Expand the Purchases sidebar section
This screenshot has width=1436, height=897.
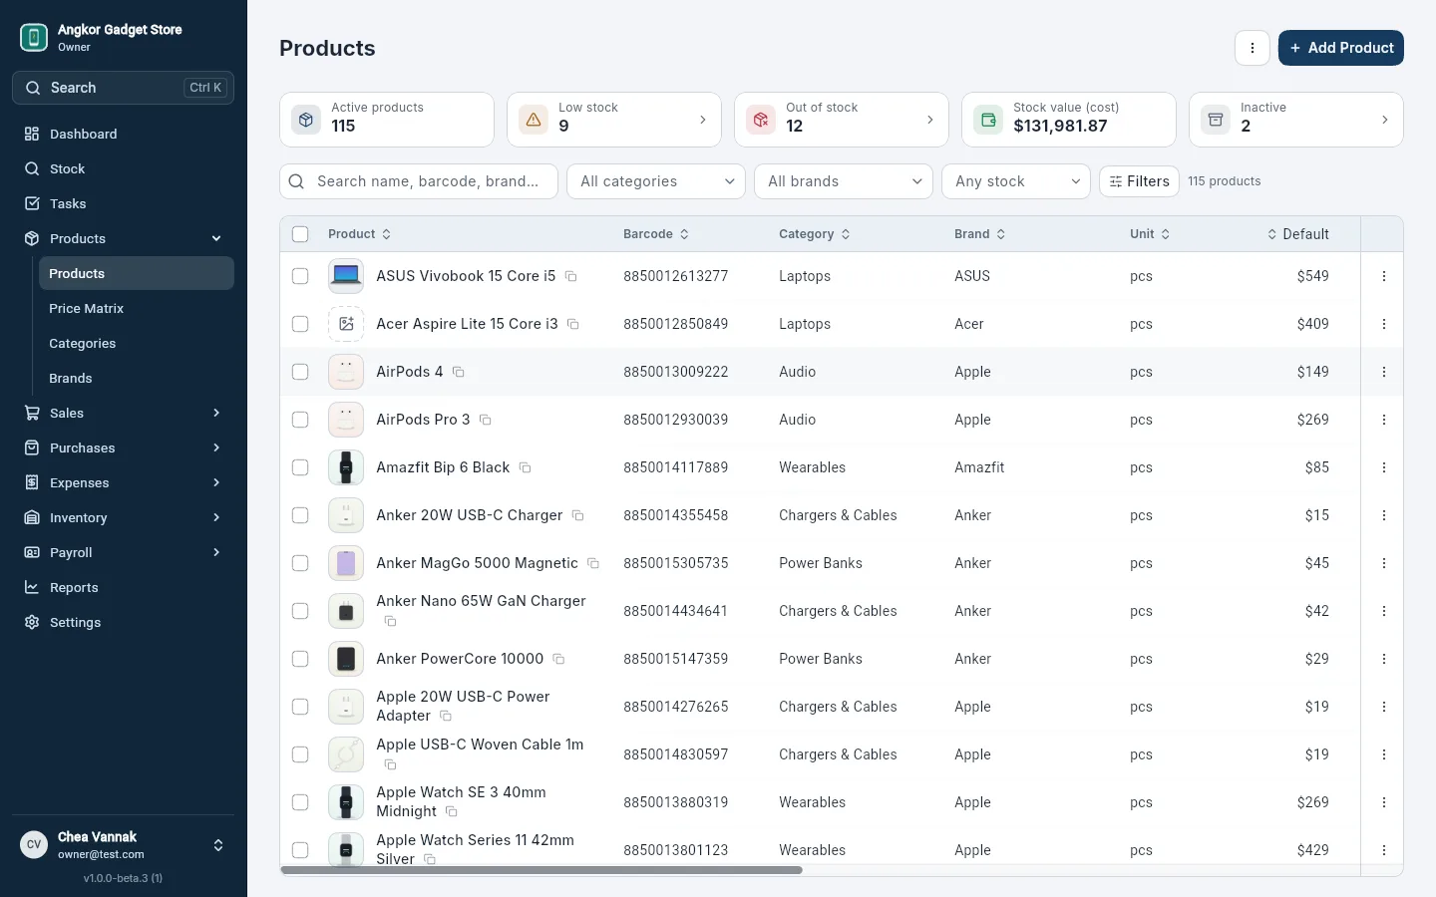pyautogui.click(x=124, y=448)
